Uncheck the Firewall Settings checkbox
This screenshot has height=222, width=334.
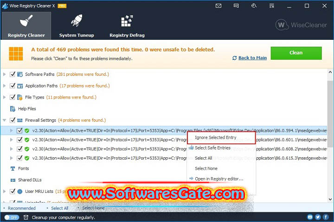coord(13,120)
